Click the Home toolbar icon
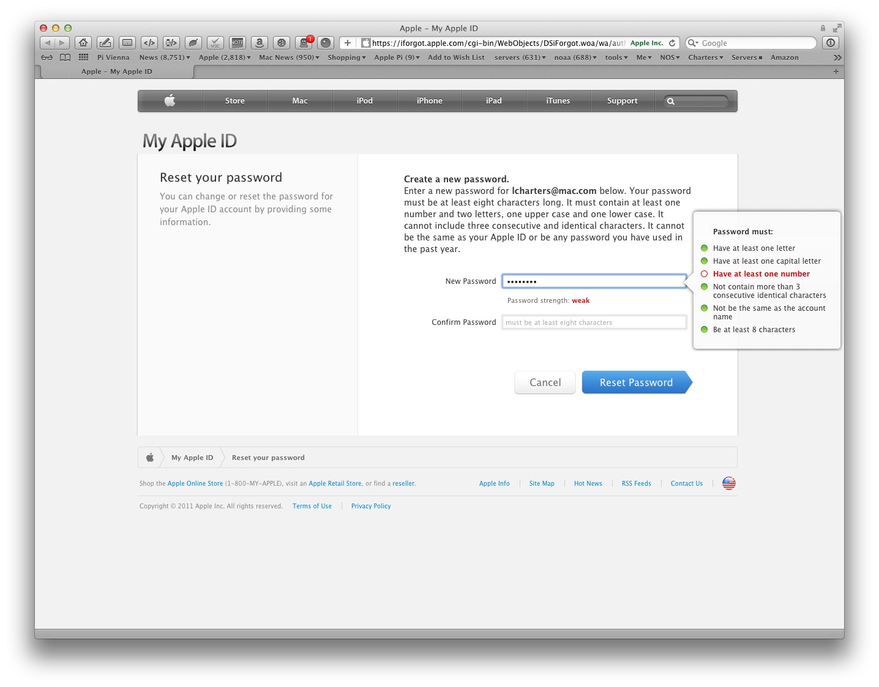This screenshot has height=687, width=879. [83, 43]
